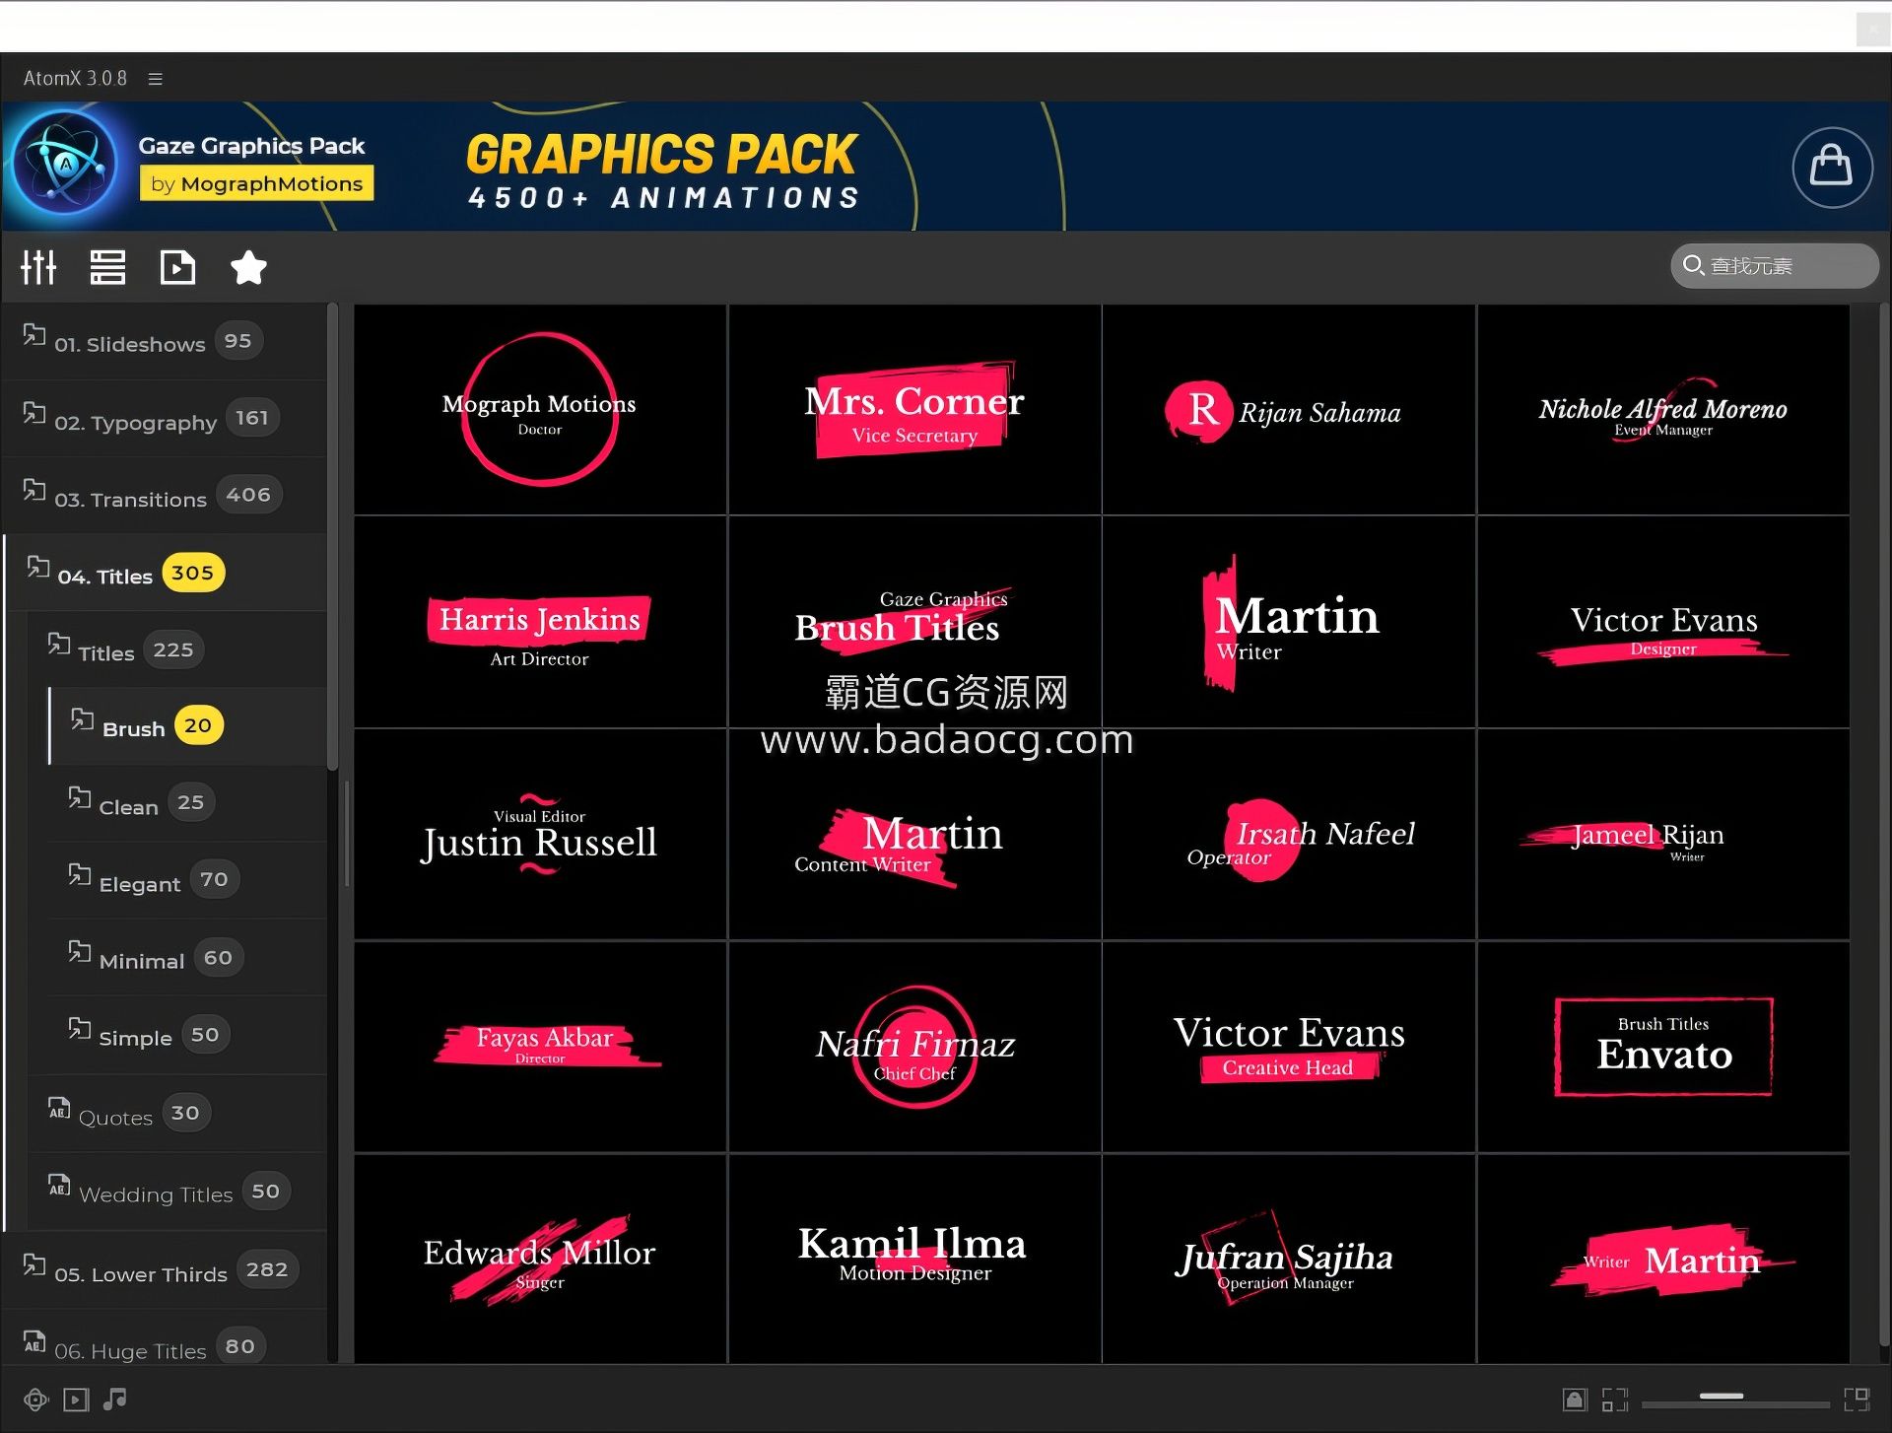
Task: Click folder icon beside 03. Transitions
Action: click(34, 490)
